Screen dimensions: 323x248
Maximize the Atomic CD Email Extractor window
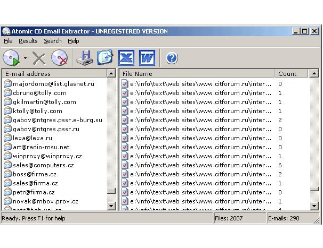(304, 31)
